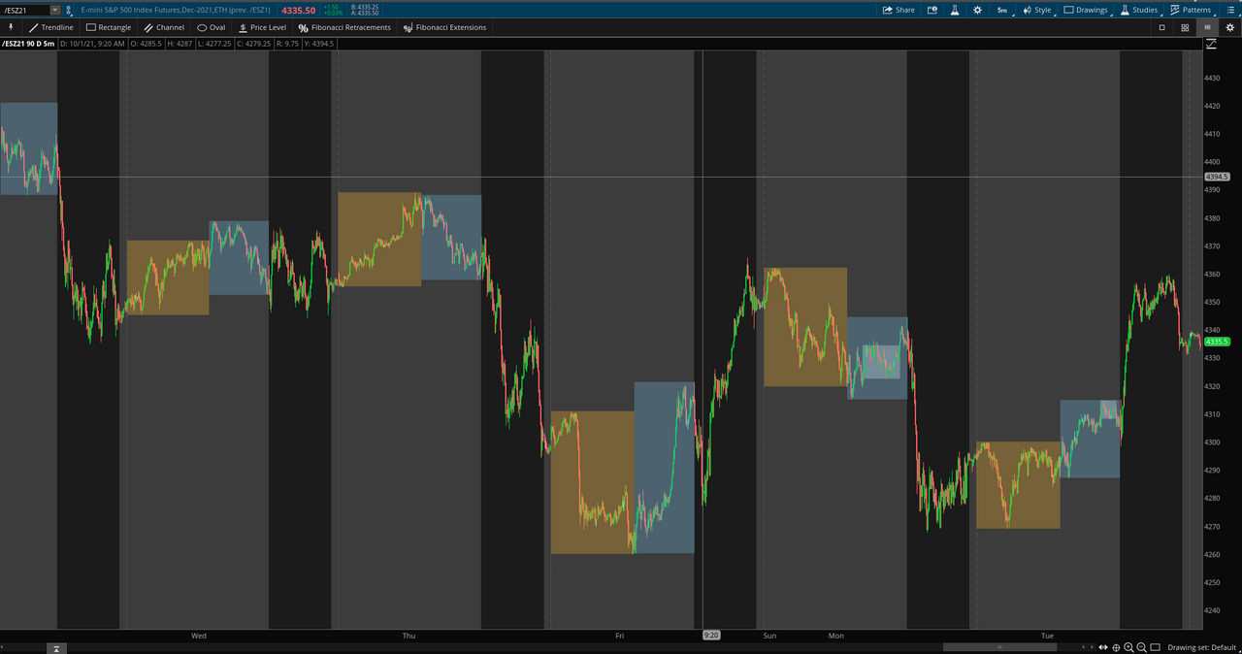
Task: Open the /ESZ21 symbol dropdown
Action: tap(54, 10)
